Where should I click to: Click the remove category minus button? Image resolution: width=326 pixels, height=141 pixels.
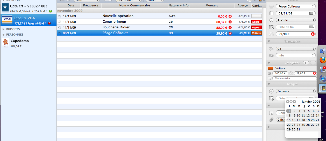[313, 63]
